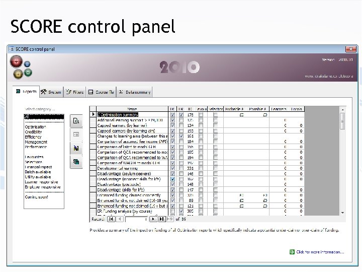Viewport: 362px width, 272px height.
Task: Click the green circle in the SCORE logo
Action: coord(28,73)
